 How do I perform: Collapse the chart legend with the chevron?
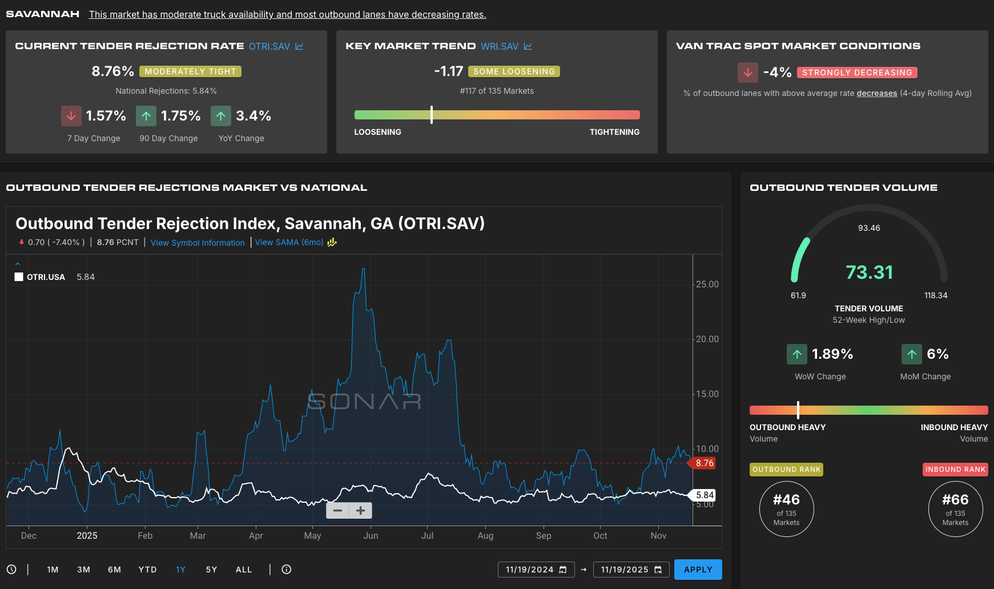pyautogui.click(x=18, y=264)
